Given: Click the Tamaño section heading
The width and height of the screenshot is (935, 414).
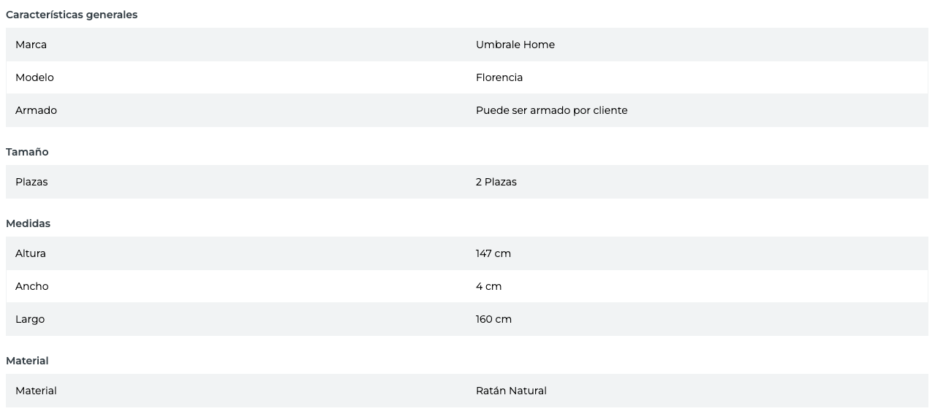Looking at the screenshot, I should 27,152.
